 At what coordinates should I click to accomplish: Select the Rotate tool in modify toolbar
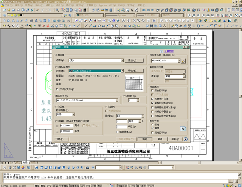(x=198, y=26)
